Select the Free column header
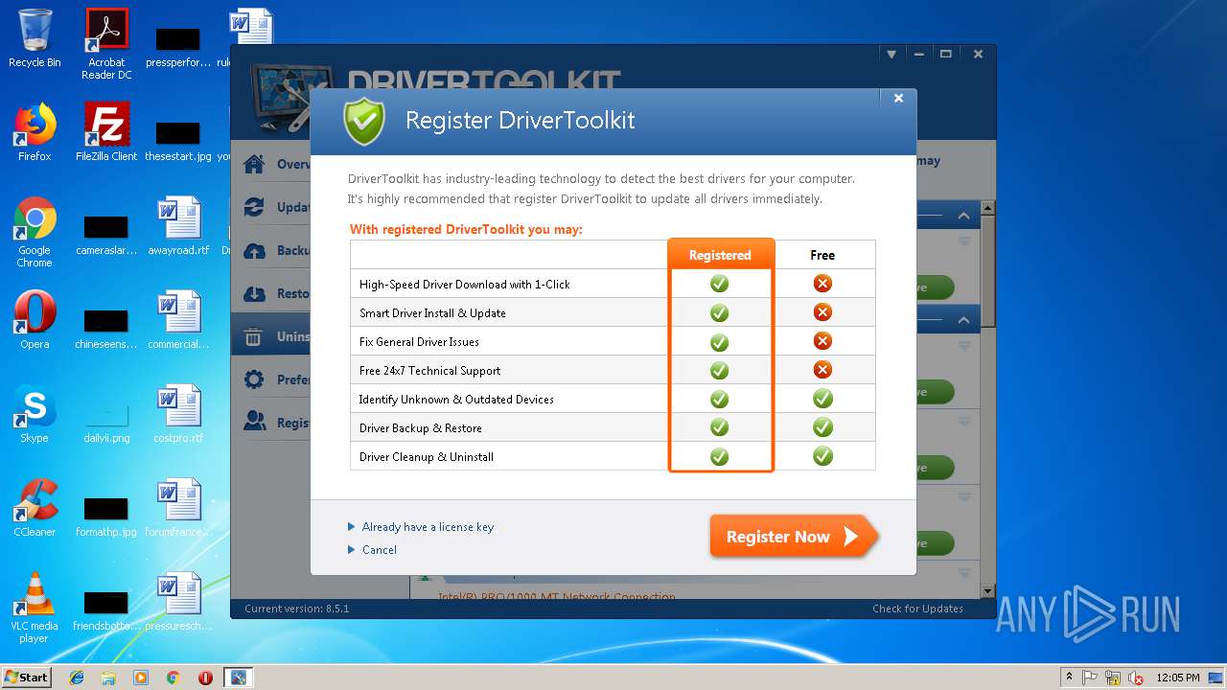This screenshot has width=1227, height=690. click(822, 255)
